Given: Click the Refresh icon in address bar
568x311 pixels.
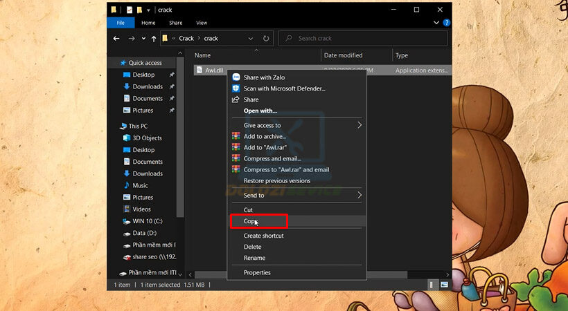Looking at the screenshot, I should (267, 39).
